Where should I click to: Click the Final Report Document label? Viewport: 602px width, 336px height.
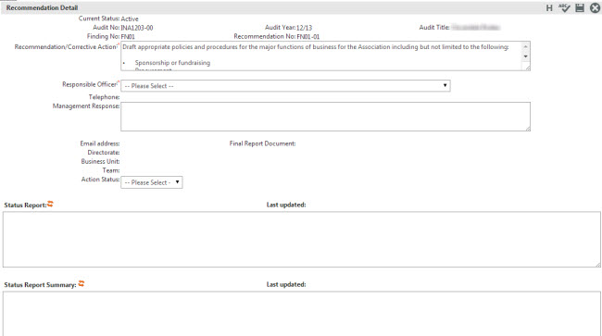pos(263,143)
